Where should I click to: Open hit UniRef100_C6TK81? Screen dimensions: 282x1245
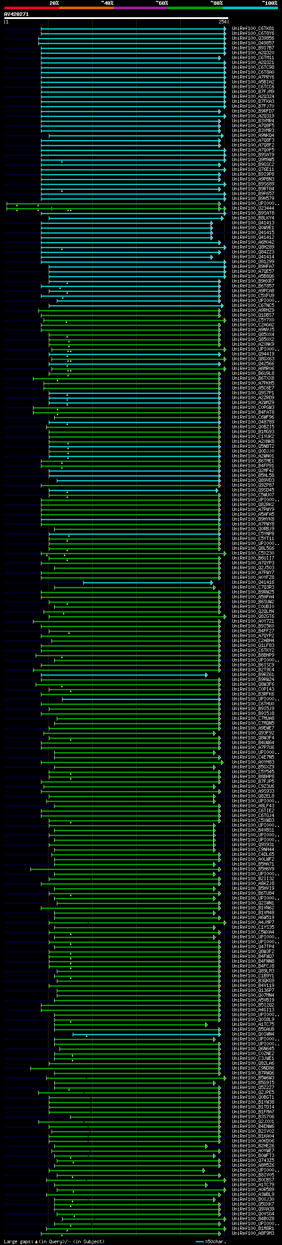click(x=252, y=29)
